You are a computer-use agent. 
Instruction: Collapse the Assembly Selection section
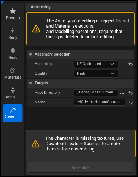31,55
